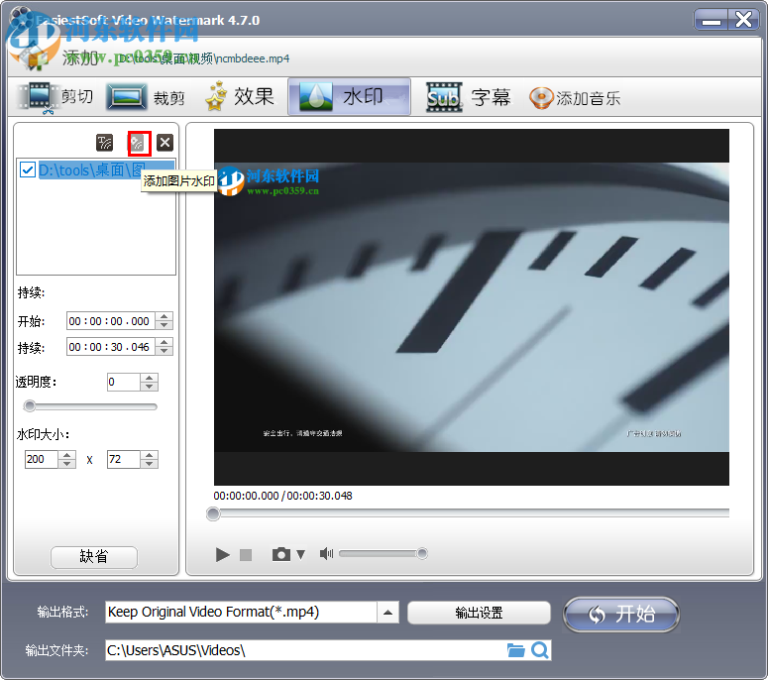Expand the snapshot options dropdown arrow
Screen dimensions: 768x680
coord(300,554)
